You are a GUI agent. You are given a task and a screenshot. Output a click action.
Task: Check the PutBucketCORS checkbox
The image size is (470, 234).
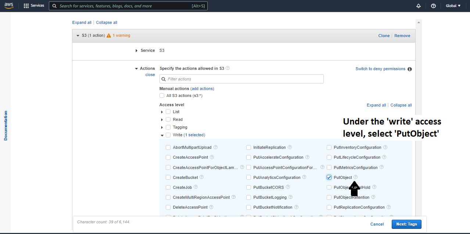point(249,187)
